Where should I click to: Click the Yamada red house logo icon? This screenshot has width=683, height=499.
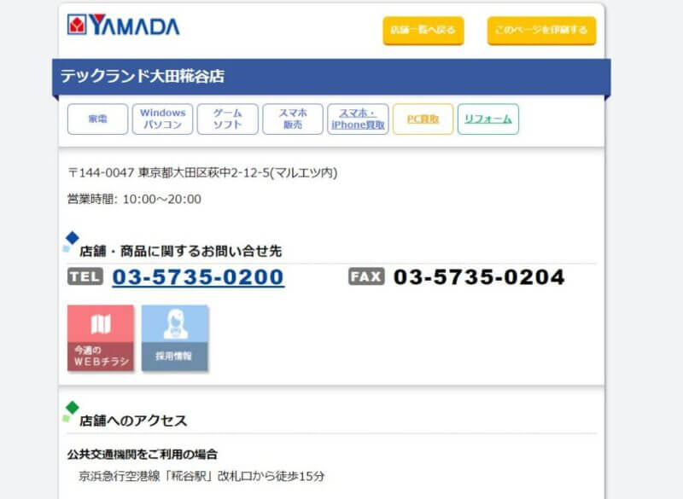pos(77,25)
